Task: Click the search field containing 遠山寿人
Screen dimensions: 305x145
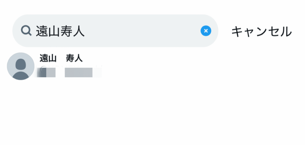Action: click(x=115, y=31)
